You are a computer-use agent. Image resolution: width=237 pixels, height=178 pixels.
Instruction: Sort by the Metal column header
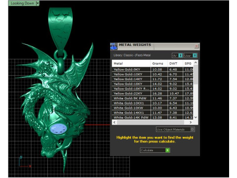pos(131,63)
